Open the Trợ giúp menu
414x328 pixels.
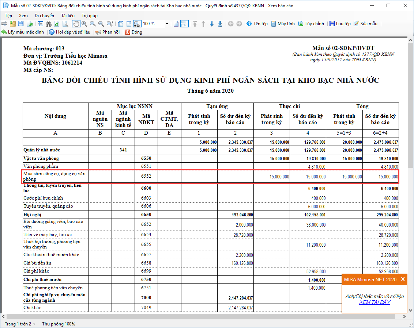tap(90, 16)
